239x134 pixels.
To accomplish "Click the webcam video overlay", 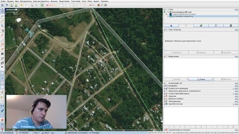I will pos(37,112).
